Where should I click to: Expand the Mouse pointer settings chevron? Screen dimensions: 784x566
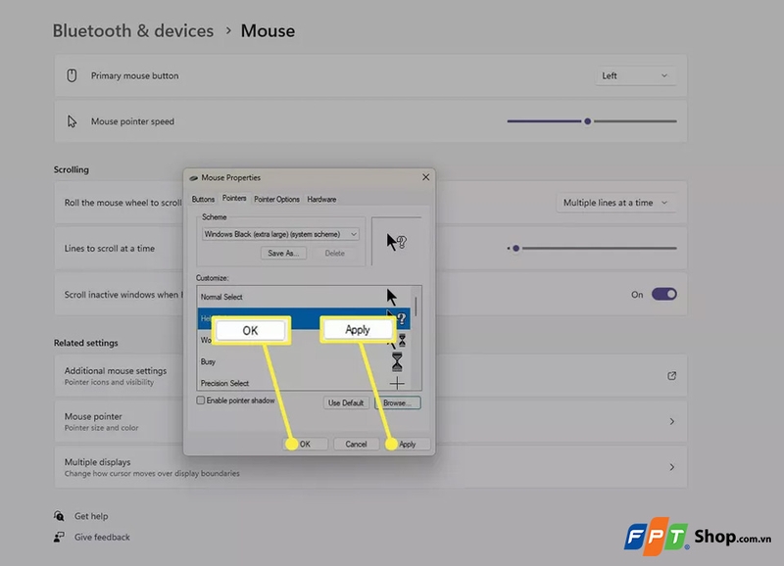671,422
